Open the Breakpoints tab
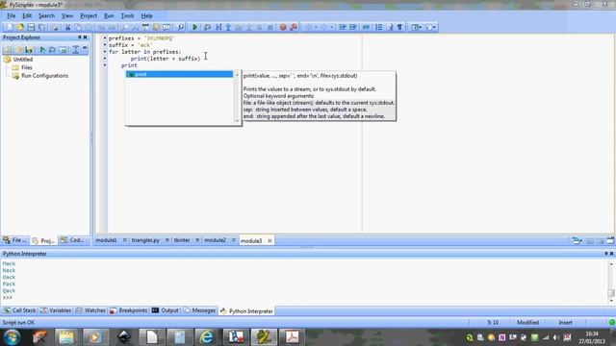This screenshot has width=616, height=346. click(x=128, y=310)
